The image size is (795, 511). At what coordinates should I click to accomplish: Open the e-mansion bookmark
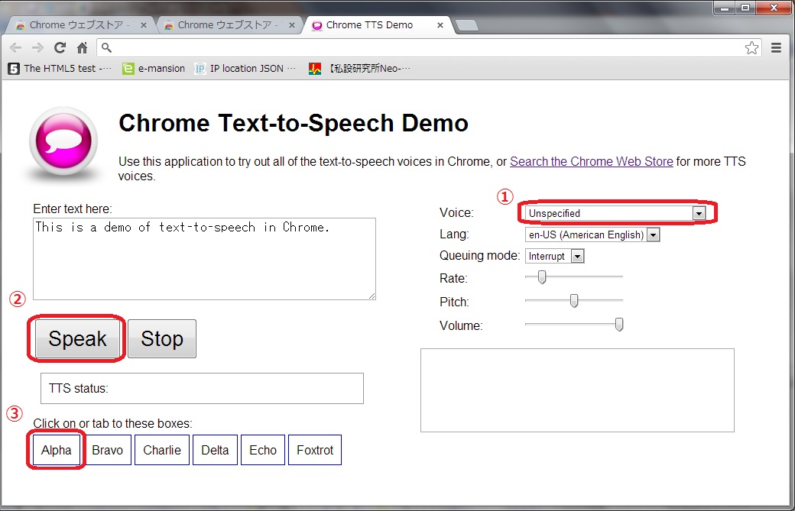154,69
